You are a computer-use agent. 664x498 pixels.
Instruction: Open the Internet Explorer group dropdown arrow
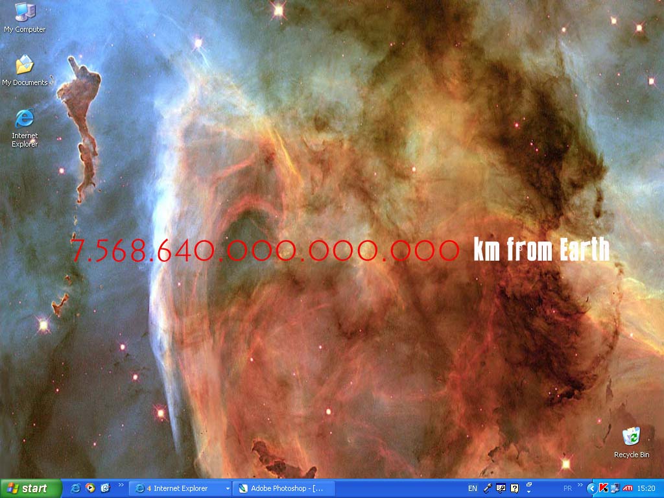pos(228,489)
